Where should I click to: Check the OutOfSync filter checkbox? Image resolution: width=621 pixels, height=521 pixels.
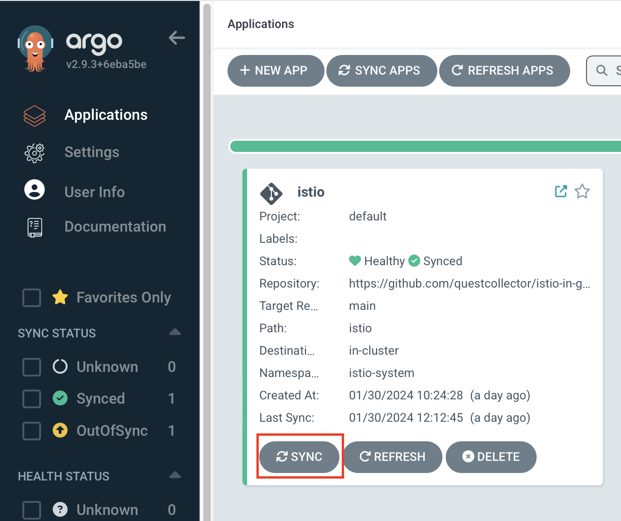coord(32,431)
